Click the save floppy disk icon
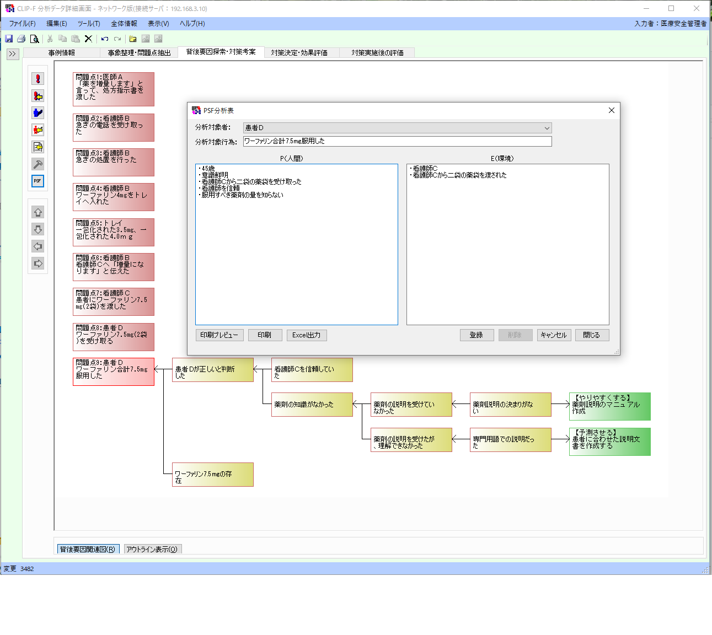 tap(9, 39)
